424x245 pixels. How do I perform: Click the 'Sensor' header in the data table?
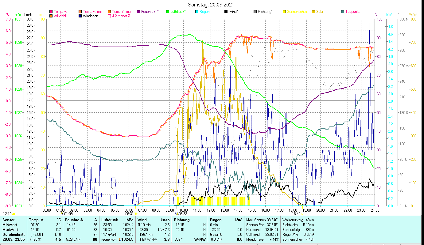8,220
